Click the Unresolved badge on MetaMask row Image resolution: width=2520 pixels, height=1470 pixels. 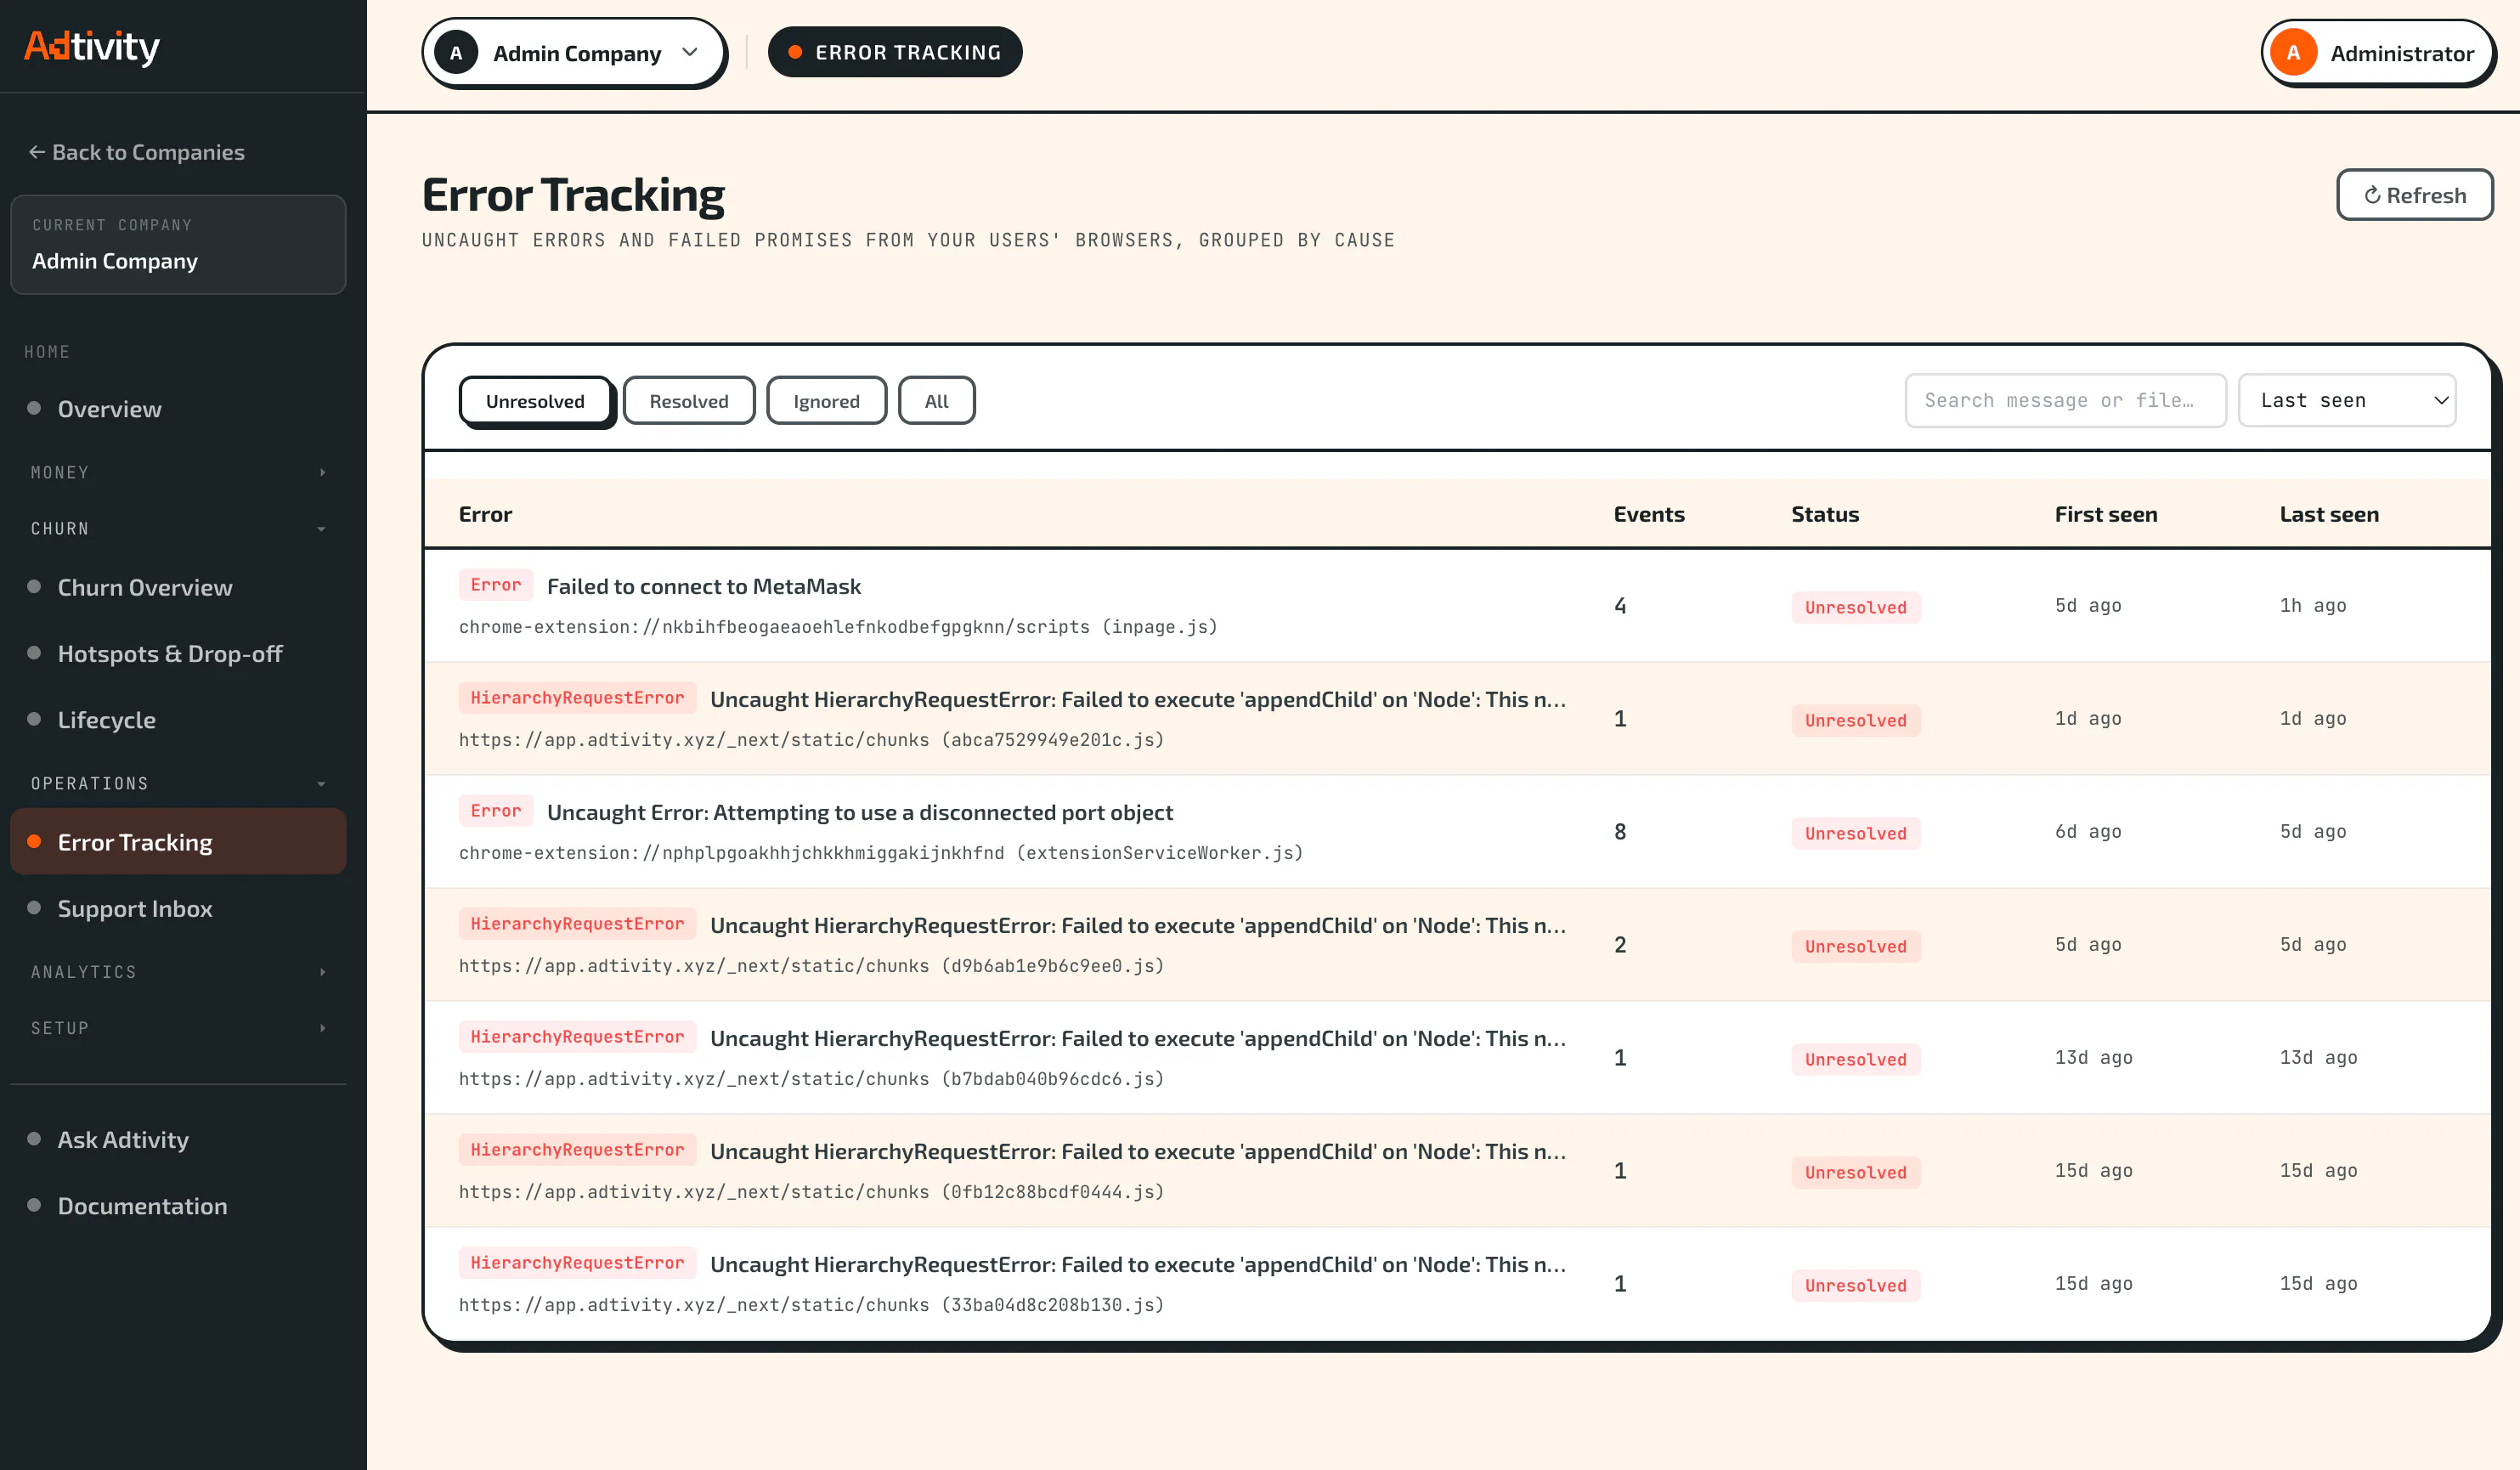1855,607
